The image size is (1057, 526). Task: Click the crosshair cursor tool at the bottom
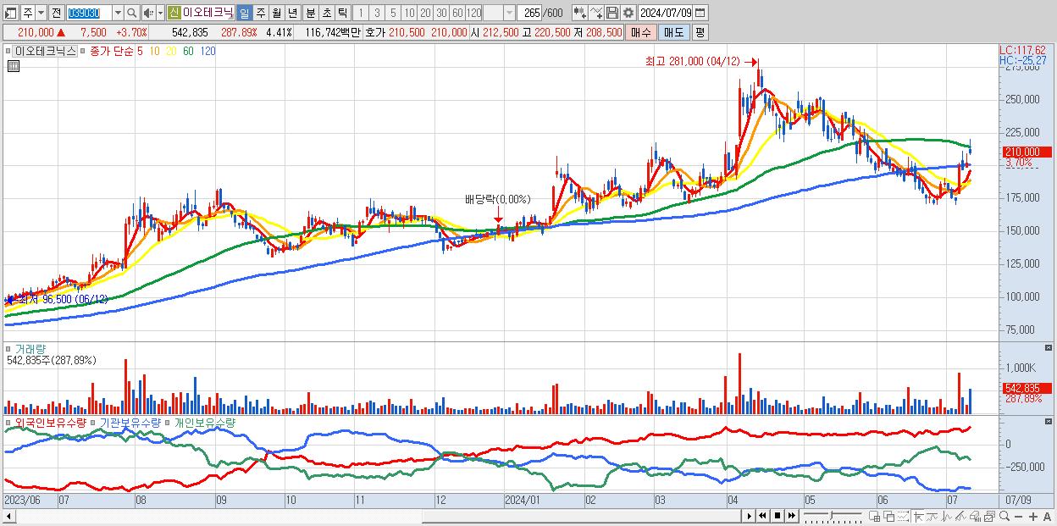coord(918,517)
